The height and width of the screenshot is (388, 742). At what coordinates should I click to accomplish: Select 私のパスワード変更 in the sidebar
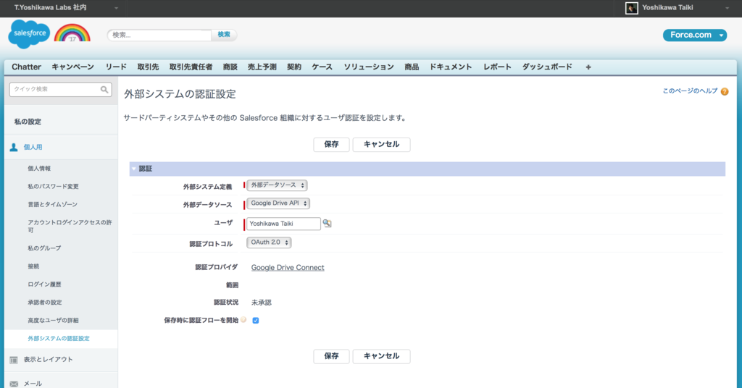(53, 187)
